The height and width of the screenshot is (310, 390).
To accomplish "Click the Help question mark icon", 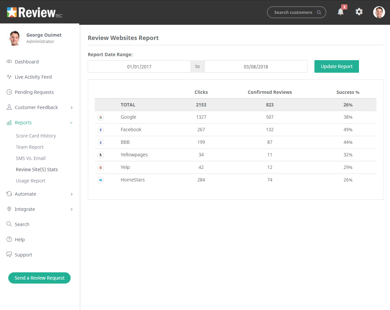I will coord(9,239).
